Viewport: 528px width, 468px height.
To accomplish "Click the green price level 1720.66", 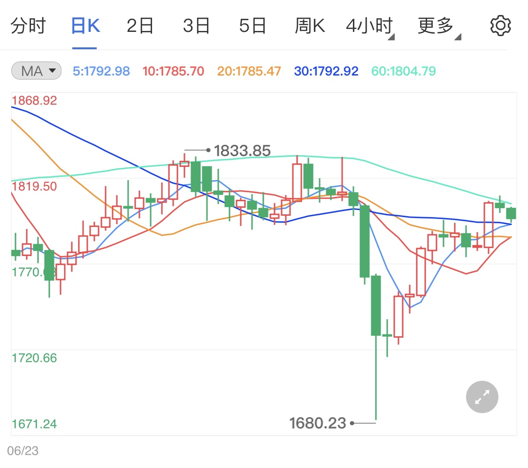I will coord(33,357).
